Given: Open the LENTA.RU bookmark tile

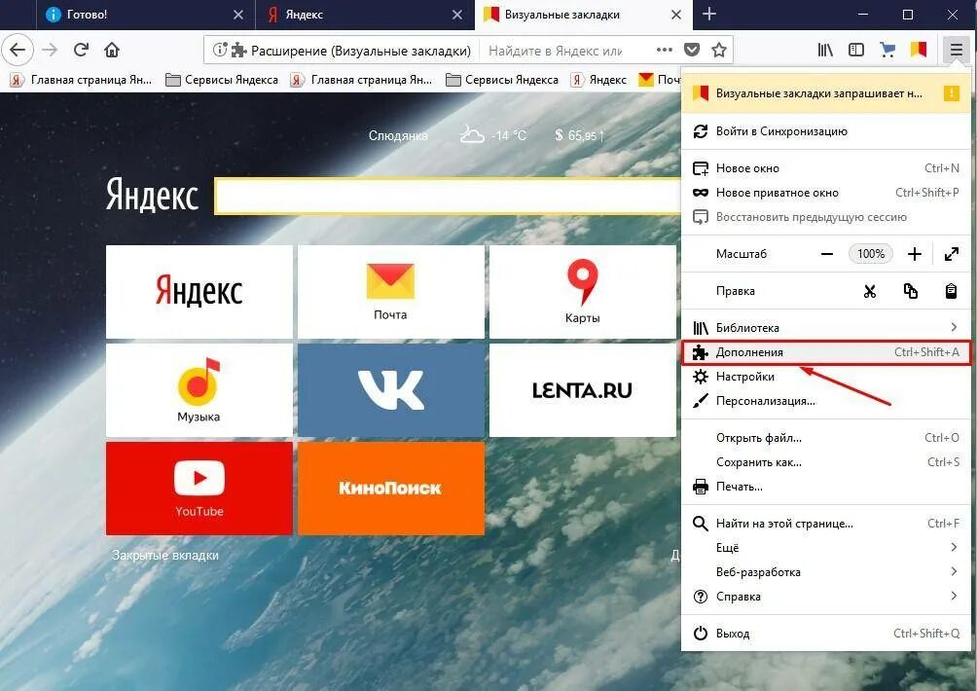Looking at the screenshot, I should pos(583,390).
